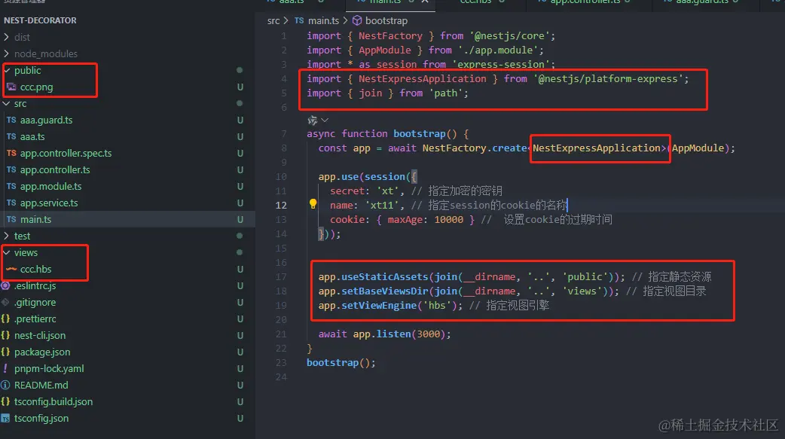Select the aaa.ts TypeScript file icon

coord(11,136)
